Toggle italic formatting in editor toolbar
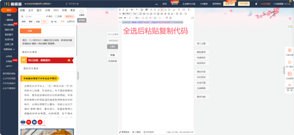This screenshot has width=294, height=135. (x=123, y=10)
